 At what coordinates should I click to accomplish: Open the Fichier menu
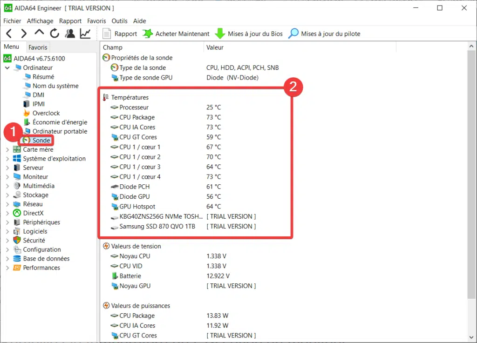(12, 21)
